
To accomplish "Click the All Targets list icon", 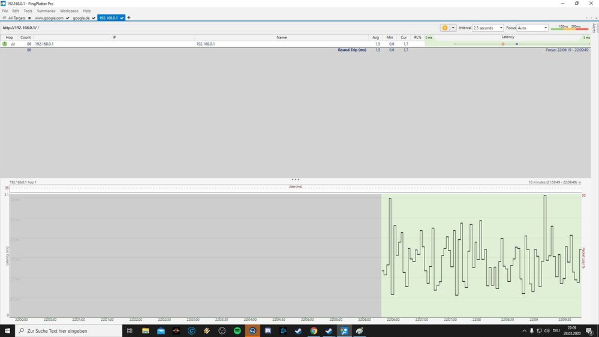I will click(x=4, y=18).
